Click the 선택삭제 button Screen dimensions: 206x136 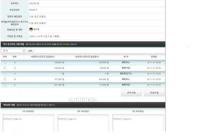131,93
